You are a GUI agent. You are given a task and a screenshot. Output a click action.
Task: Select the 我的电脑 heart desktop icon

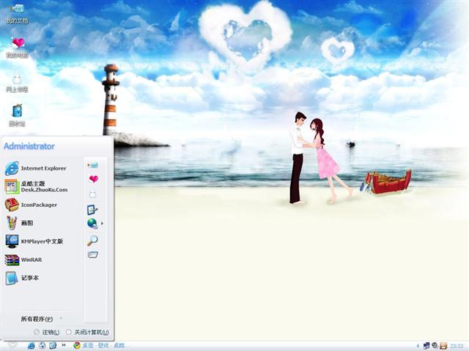click(18, 48)
